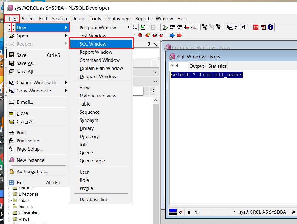Click the PDF manual toolbar icon
Viewport: 297px width, 224px height.
tap(263, 27)
